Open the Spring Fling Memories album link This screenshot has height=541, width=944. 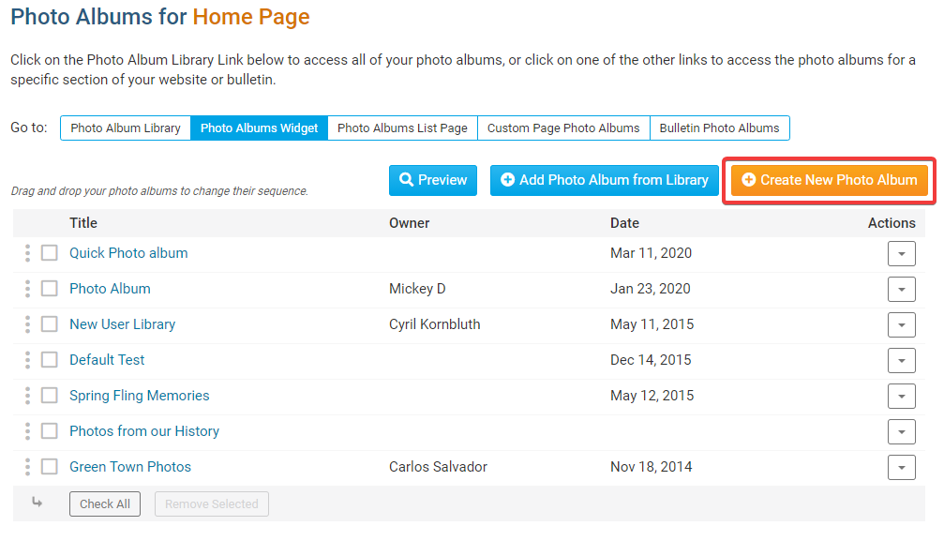[140, 396]
